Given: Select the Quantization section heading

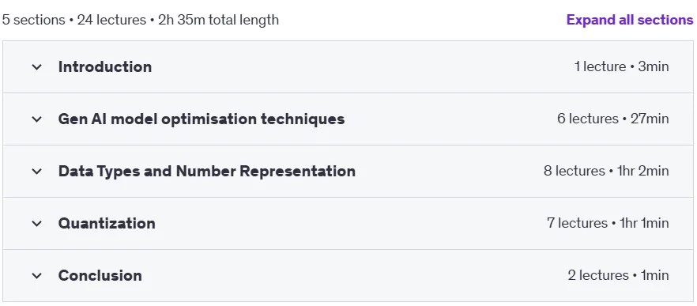Looking at the screenshot, I should pyautogui.click(x=107, y=223).
